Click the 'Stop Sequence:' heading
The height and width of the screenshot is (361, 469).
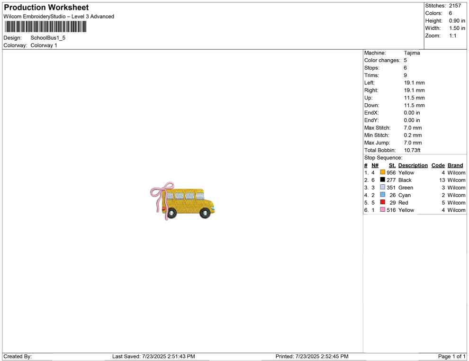(x=383, y=157)
